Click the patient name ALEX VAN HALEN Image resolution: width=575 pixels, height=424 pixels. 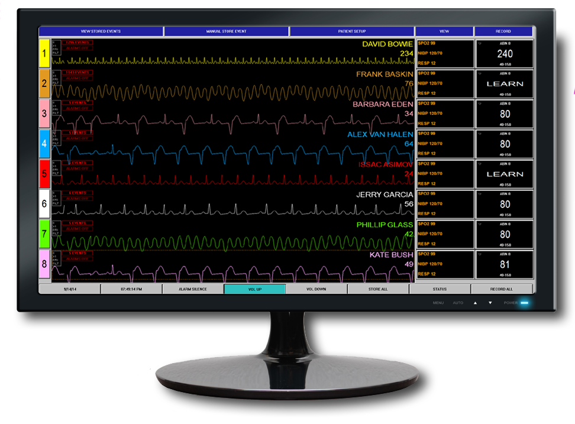coord(380,134)
